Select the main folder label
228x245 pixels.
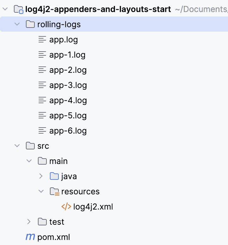pyautogui.click(x=58, y=161)
